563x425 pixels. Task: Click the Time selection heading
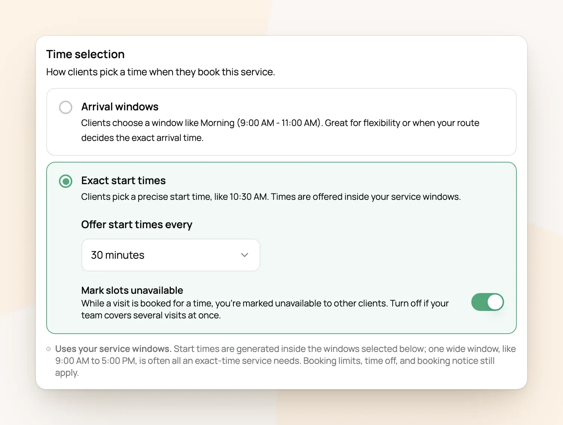85,54
